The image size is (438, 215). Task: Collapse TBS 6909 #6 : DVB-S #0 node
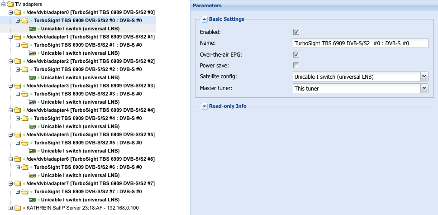point(18,167)
